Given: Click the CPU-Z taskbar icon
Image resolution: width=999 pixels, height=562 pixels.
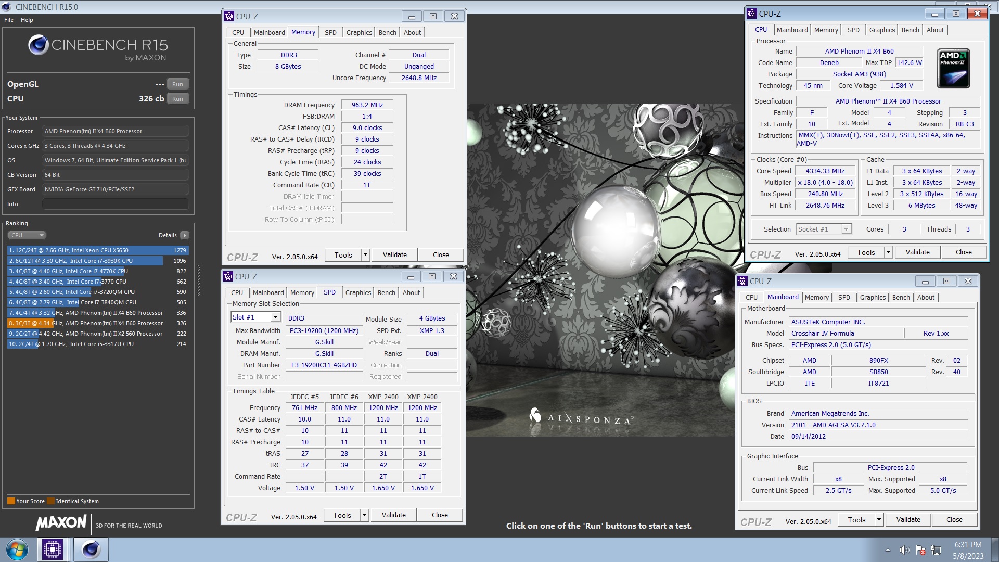Looking at the screenshot, I should [52, 550].
